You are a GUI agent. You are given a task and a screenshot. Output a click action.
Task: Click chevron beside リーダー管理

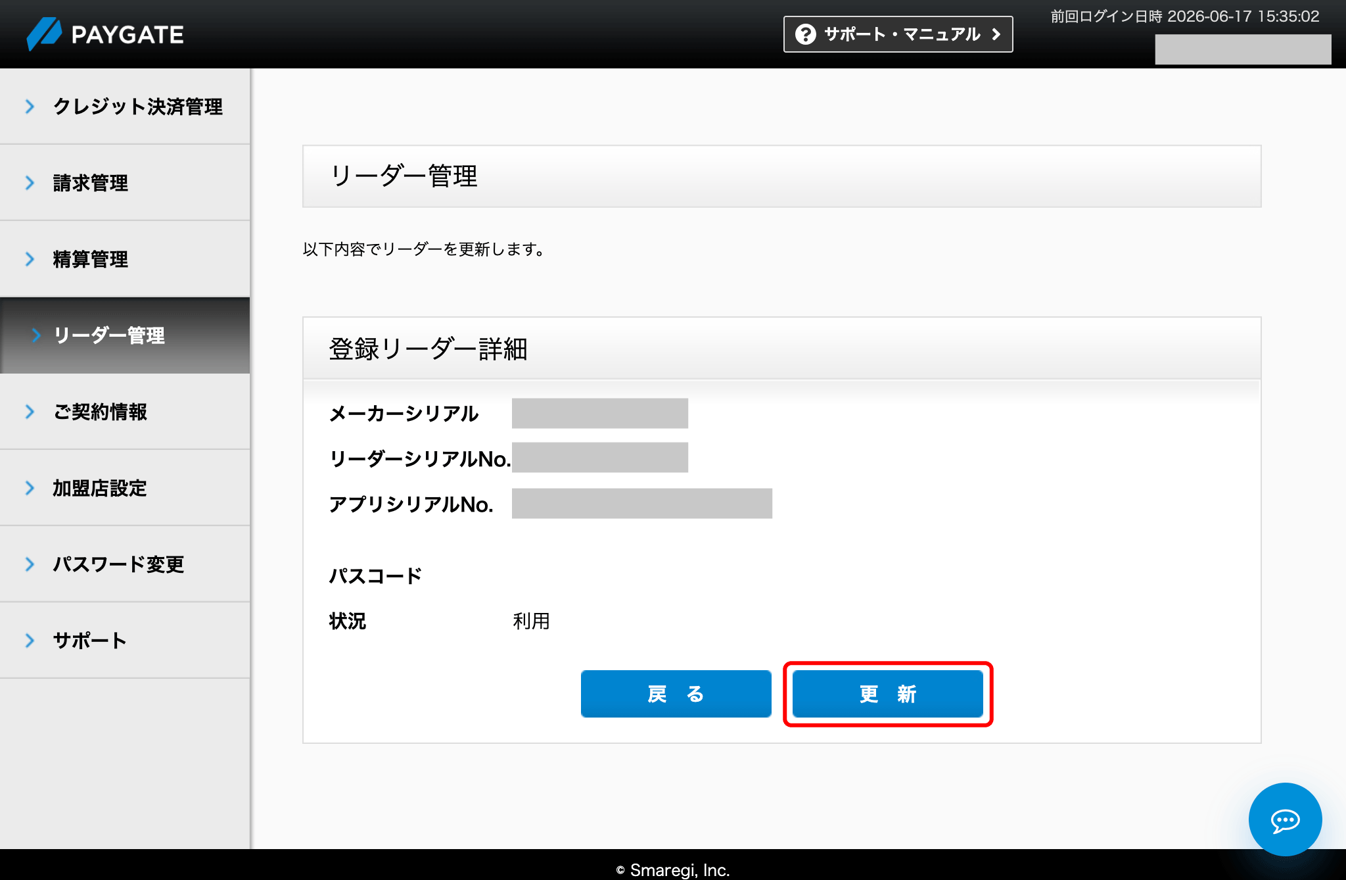36,335
